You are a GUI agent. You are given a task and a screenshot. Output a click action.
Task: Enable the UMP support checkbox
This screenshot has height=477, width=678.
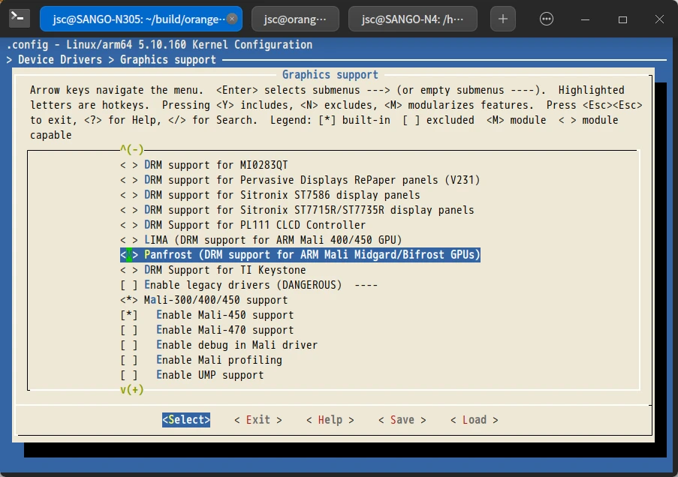click(129, 375)
